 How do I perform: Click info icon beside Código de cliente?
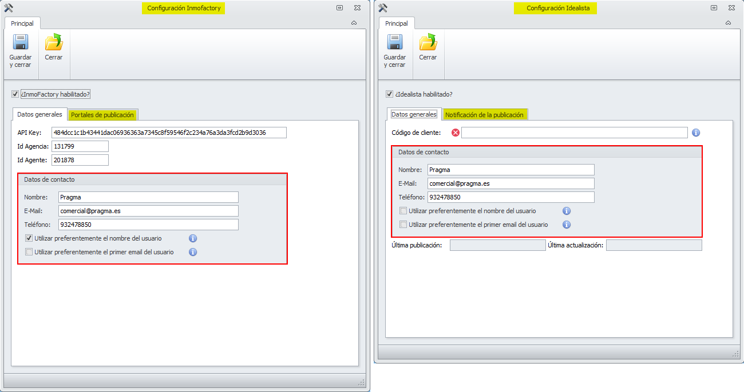tap(696, 133)
